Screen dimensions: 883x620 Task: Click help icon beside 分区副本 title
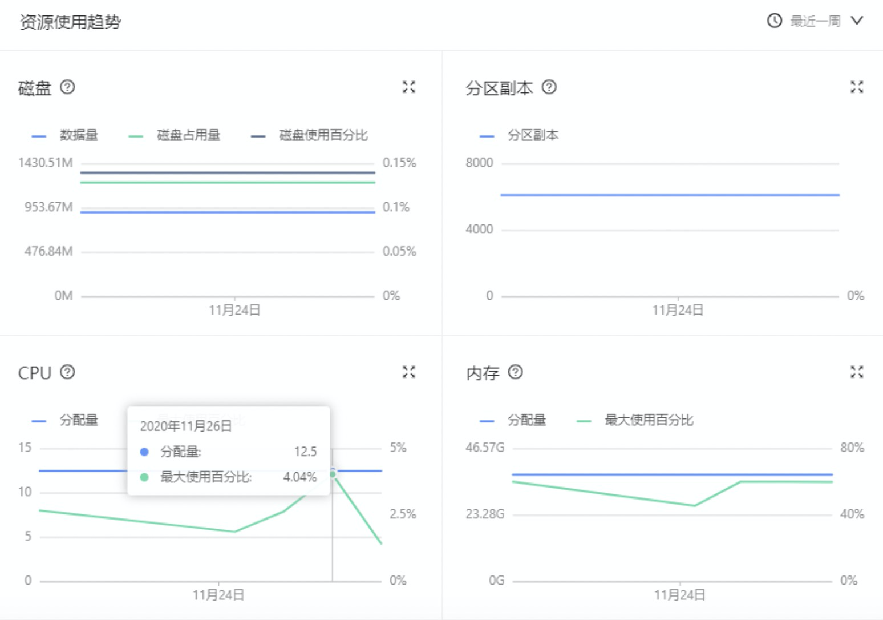coord(549,87)
